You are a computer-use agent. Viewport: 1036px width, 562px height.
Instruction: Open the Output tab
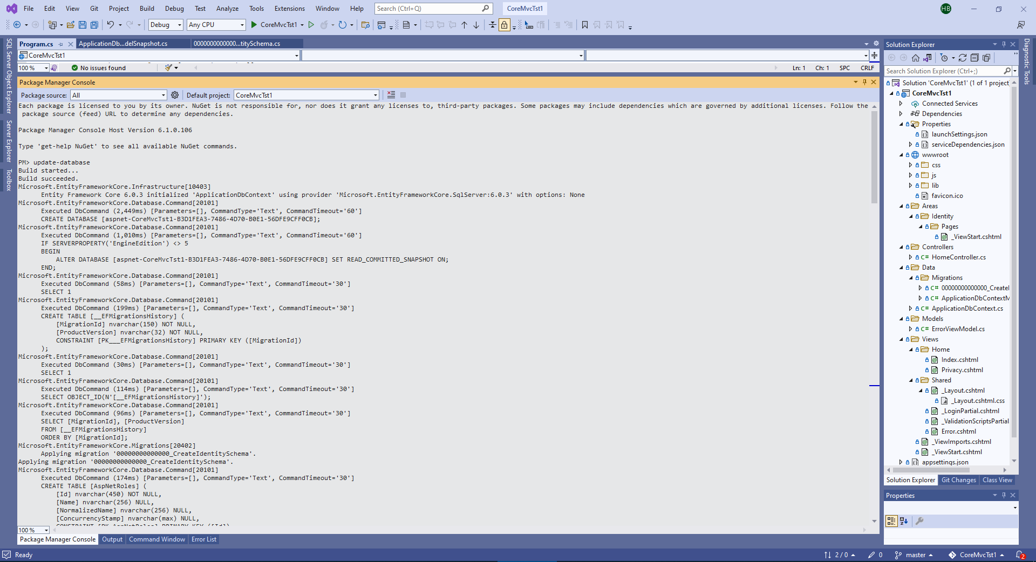pyautogui.click(x=112, y=539)
